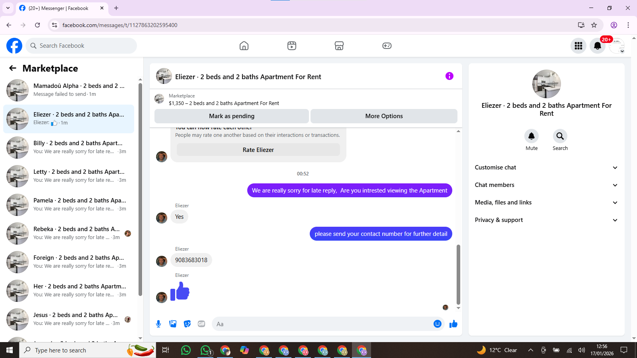This screenshot has height=358, width=637.
Task: Click Mark as pending button
Action: click(x=232, y=116)
